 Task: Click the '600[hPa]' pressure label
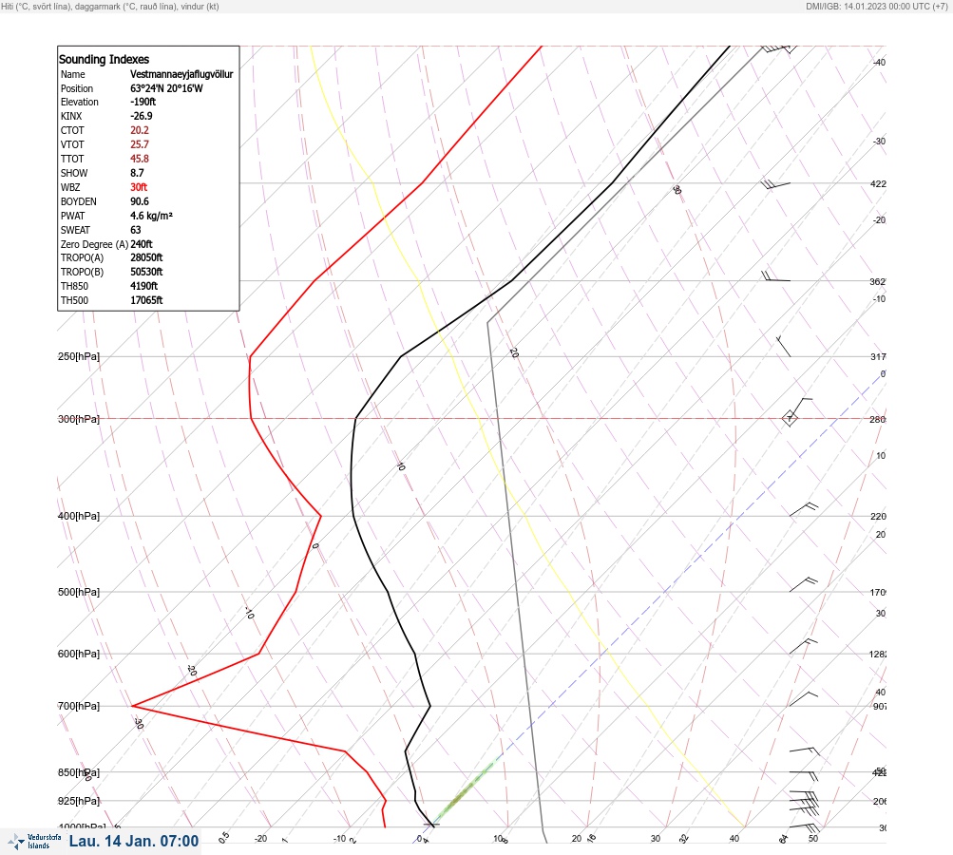tap(79, 654)
